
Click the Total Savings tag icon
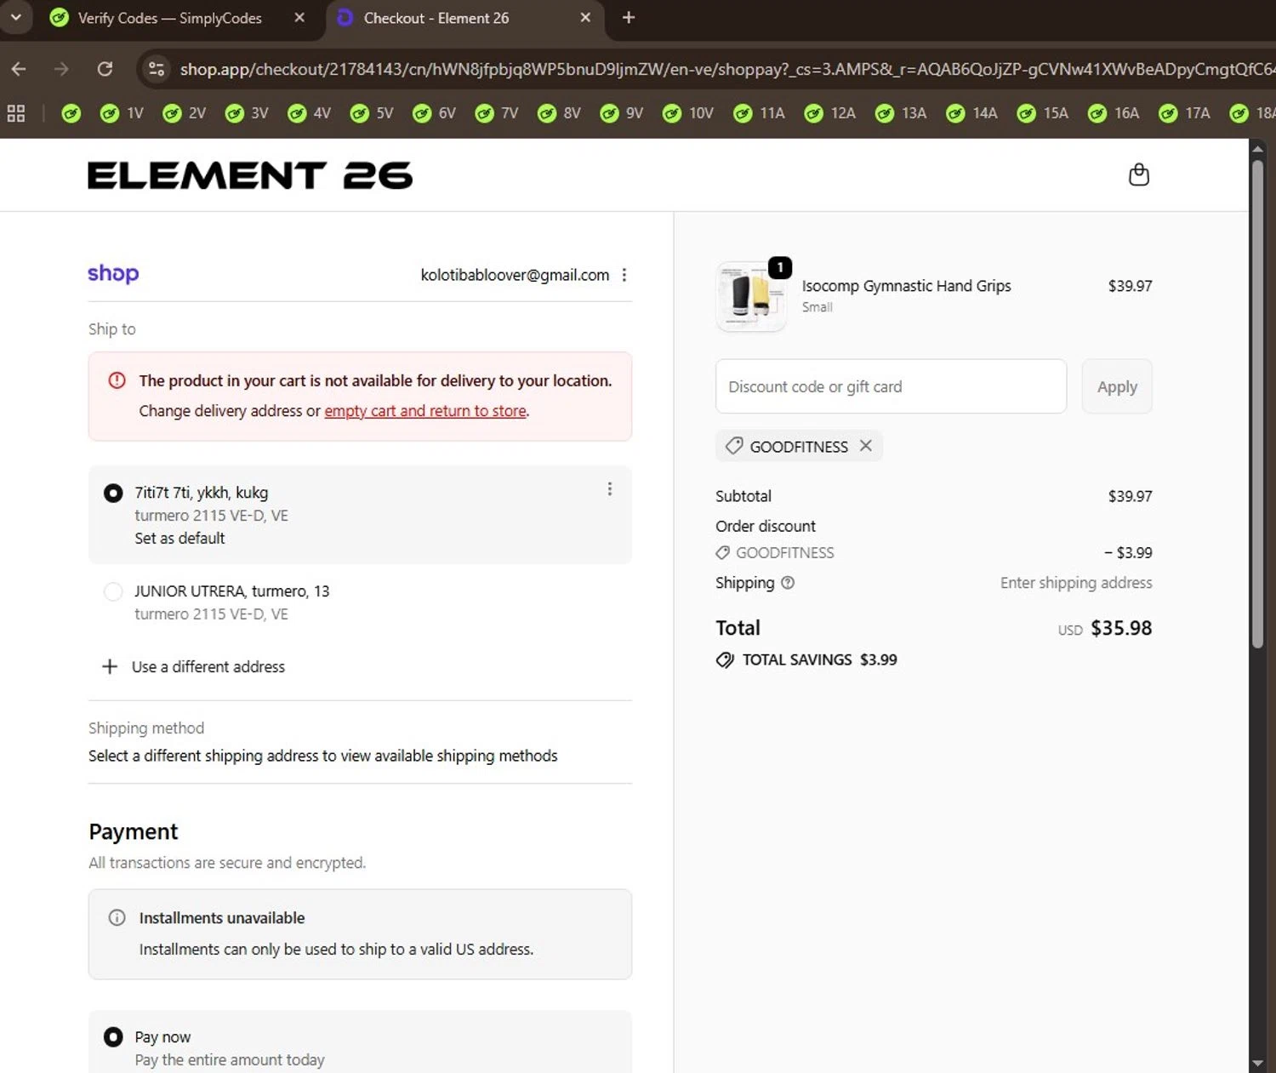725,660
